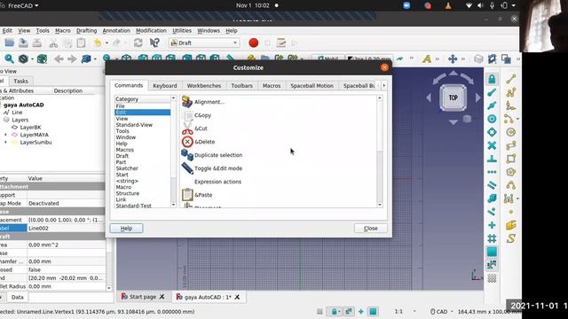Viewport: 568px width, 319px height.
Task: Select the Draft Line tool
Action: pos(511,79)
